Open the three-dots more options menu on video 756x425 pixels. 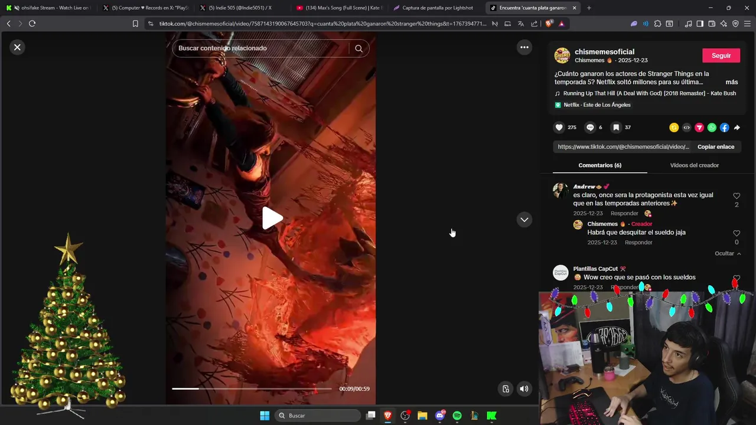pos(524,47)
